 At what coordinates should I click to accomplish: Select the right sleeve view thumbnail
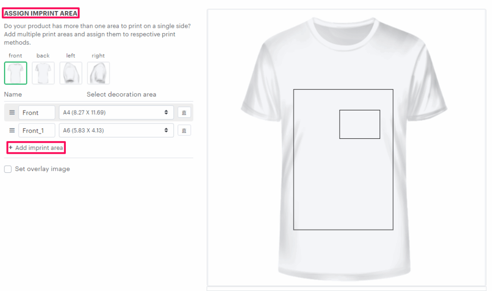98,73
